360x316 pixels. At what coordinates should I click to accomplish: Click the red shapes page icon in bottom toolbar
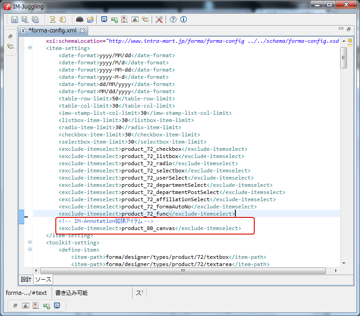pyautogui.click(x=36, y=306)
